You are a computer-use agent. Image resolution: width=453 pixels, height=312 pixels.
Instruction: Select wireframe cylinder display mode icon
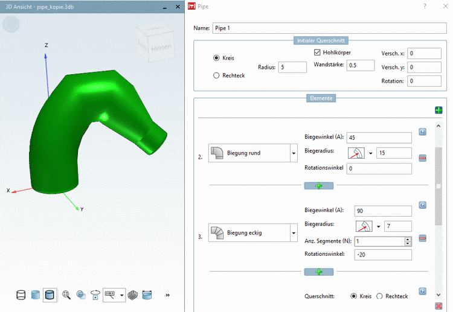pos(21,295)
